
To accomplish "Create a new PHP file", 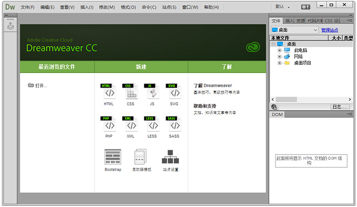I will click(x=109, y=127).
